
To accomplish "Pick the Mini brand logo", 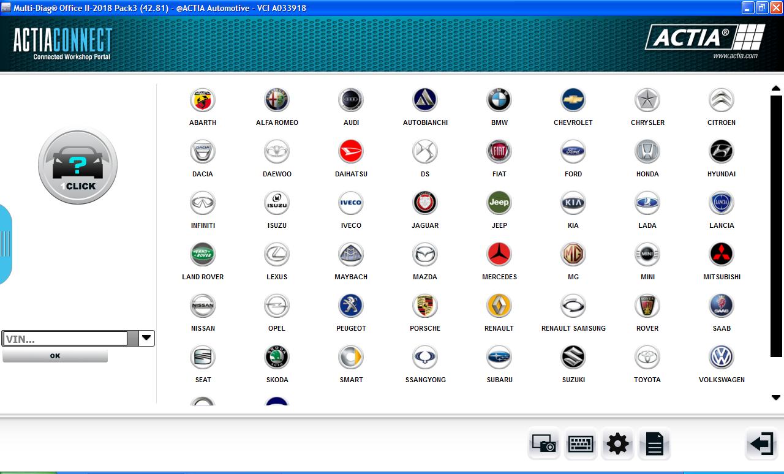I will [x=647, y=254].
